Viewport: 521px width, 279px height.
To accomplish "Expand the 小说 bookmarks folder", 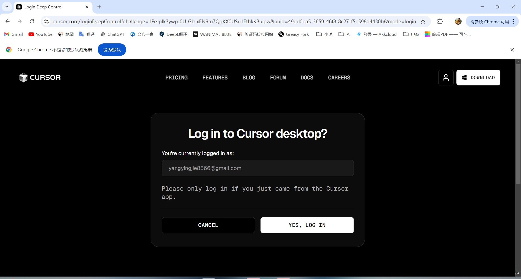I will pyautogui.click(x=324, y=34).
